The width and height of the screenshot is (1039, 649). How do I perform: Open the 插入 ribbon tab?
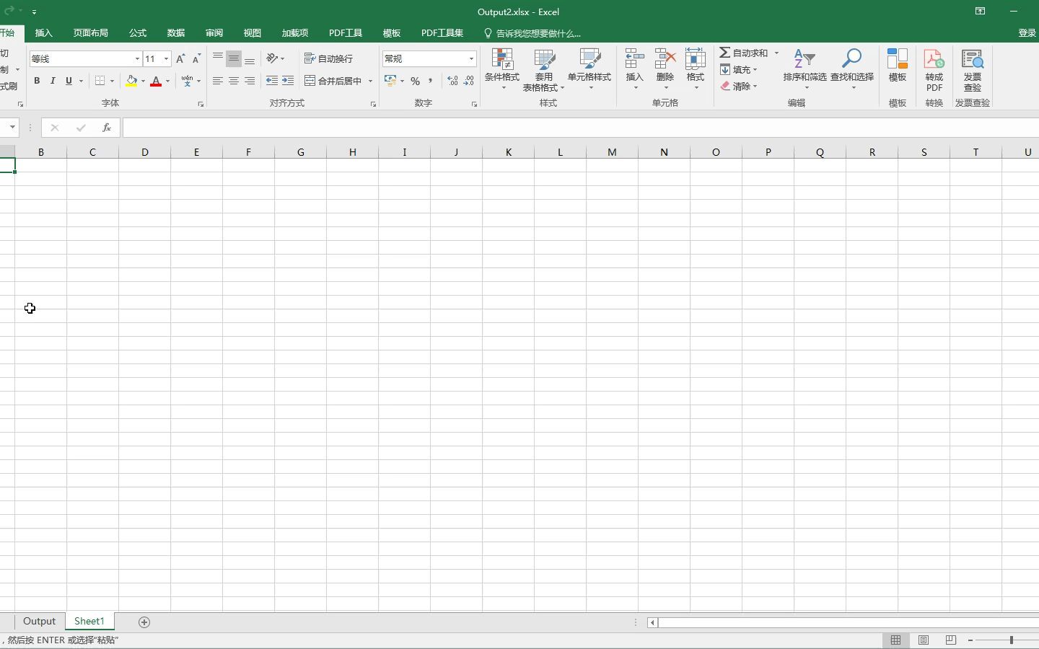click(44, 33)
